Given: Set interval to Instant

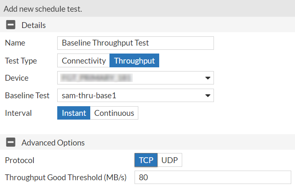Looking at the screenshot, I should click(x=74, y=113).
